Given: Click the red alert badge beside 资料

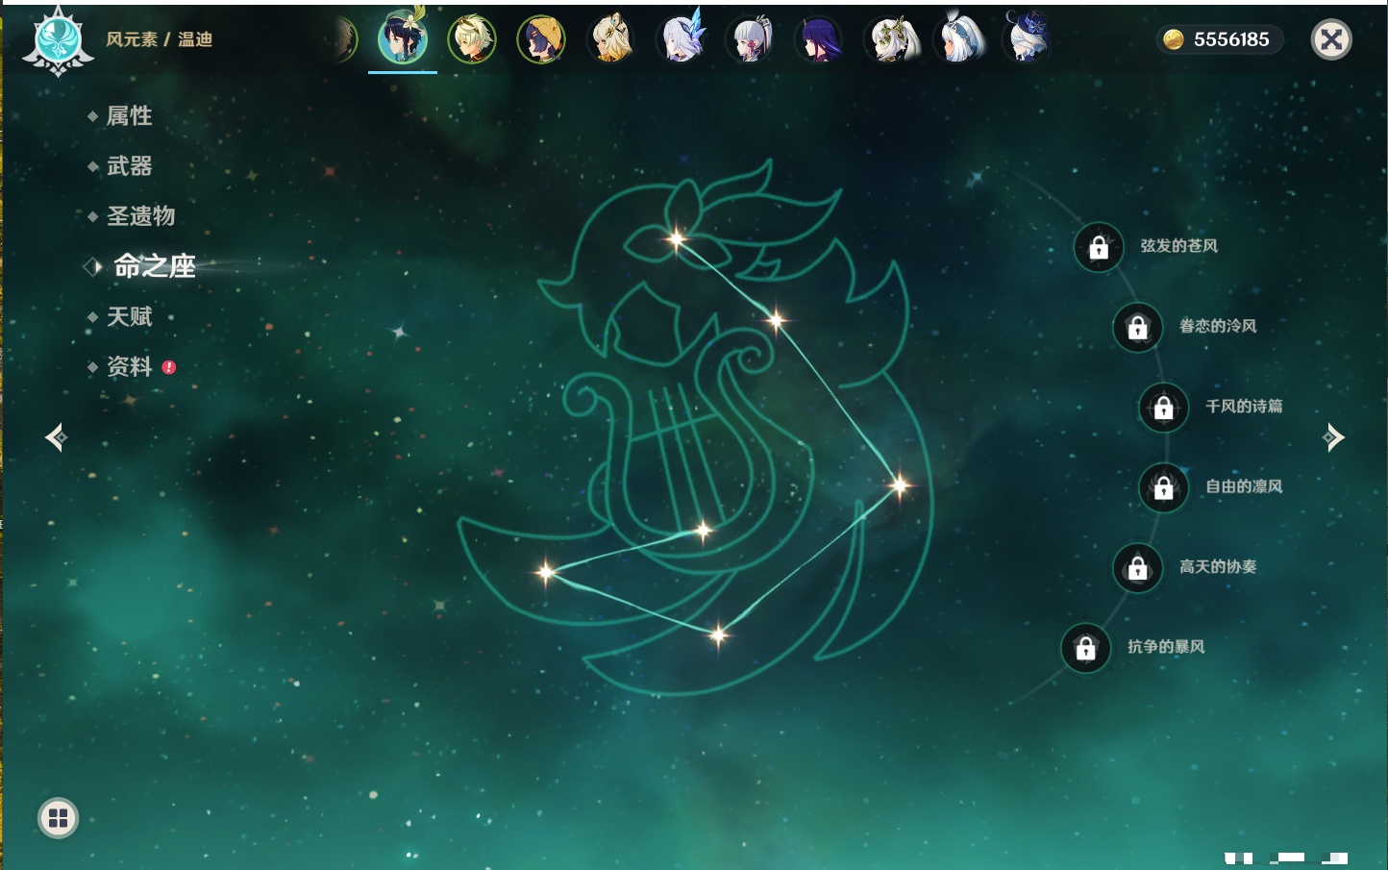Looking at the screenshot, I should pyautogui.click(x=169, y=367).
